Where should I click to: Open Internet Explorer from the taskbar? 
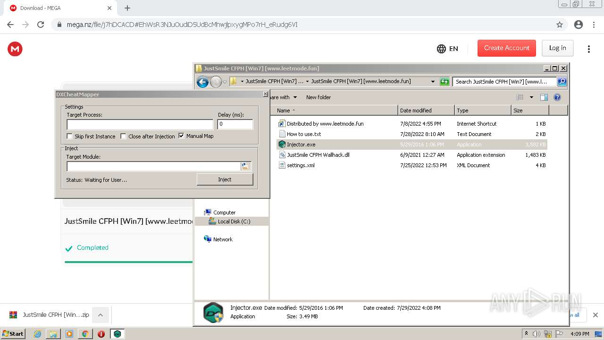[x=38, y=334]
